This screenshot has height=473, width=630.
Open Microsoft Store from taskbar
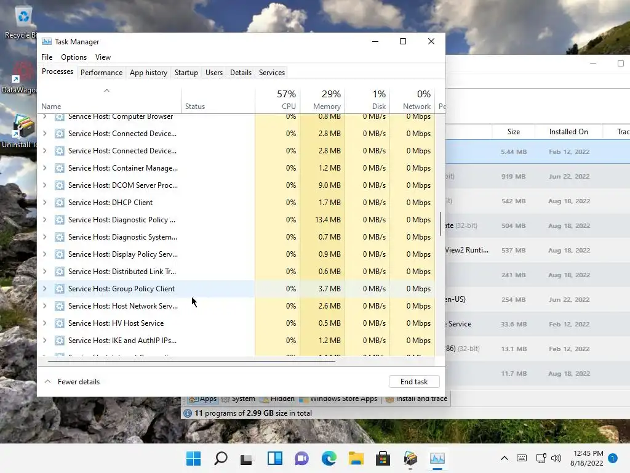pos(383,458)
